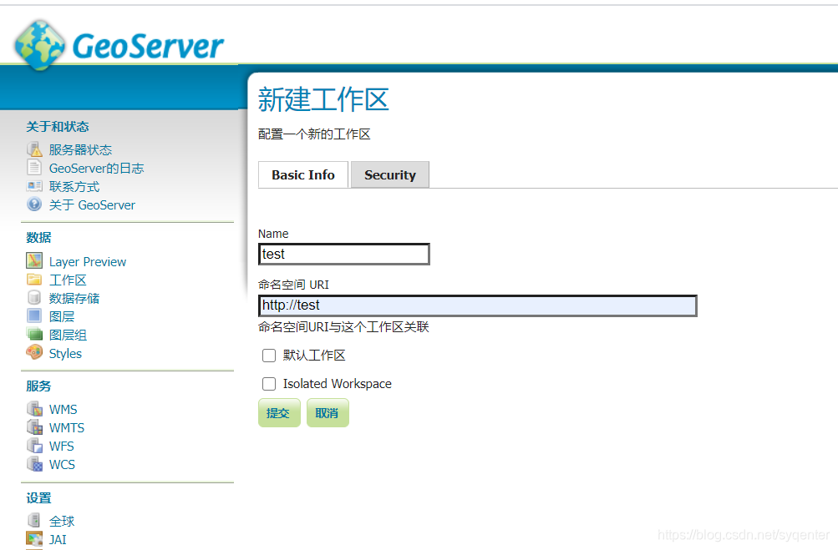Viewport: 838px width, 550px height.
Task: Click the WMS service icon
Action: click(x=34, y=408)
